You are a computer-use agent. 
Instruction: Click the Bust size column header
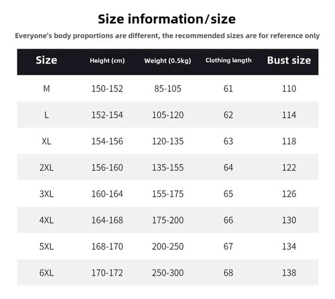click(x=289, y=60)
